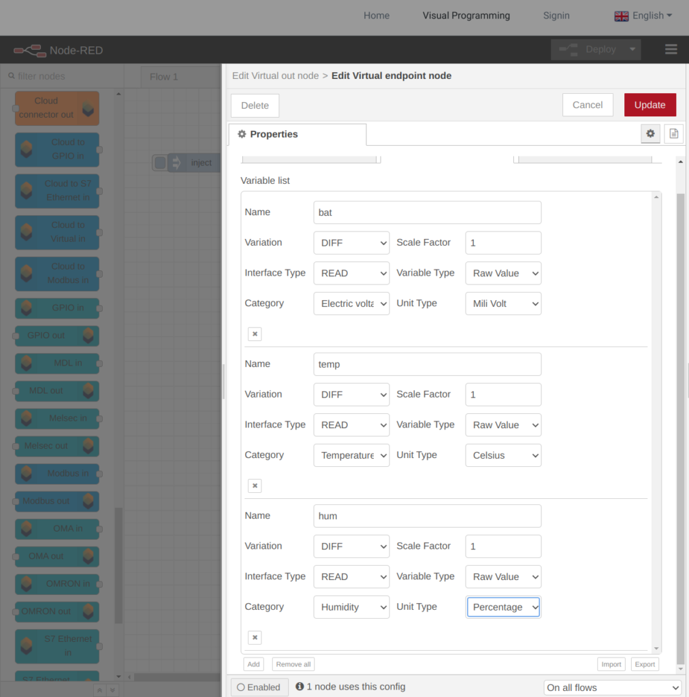
Task: Open Unit Type dropdown showing Percentage
Action: pos(503,606)
